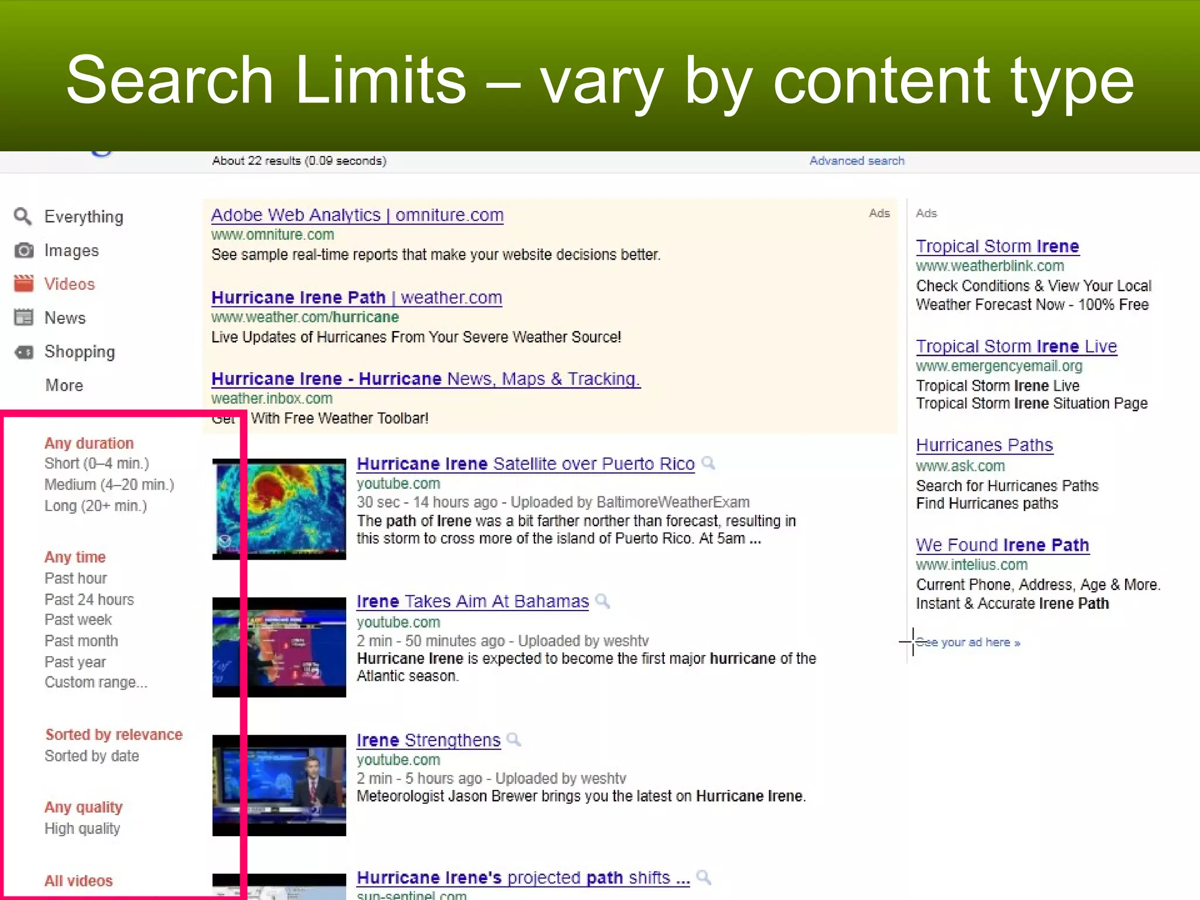Open Hurricane Irene Satellite over Puerto Rico result
1200x900 pixels.
pos(526,463)
